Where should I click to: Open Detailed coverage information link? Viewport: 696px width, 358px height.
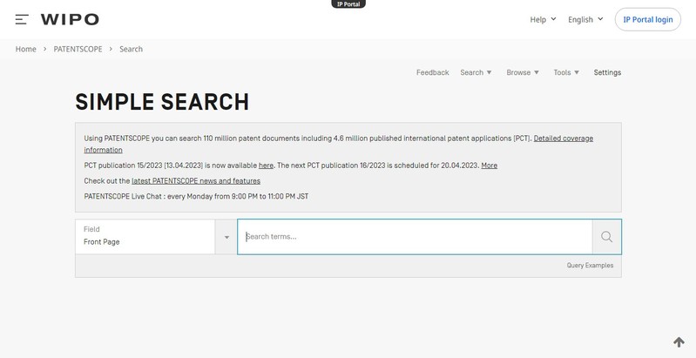pyautogui.click(x=563, y=138)
